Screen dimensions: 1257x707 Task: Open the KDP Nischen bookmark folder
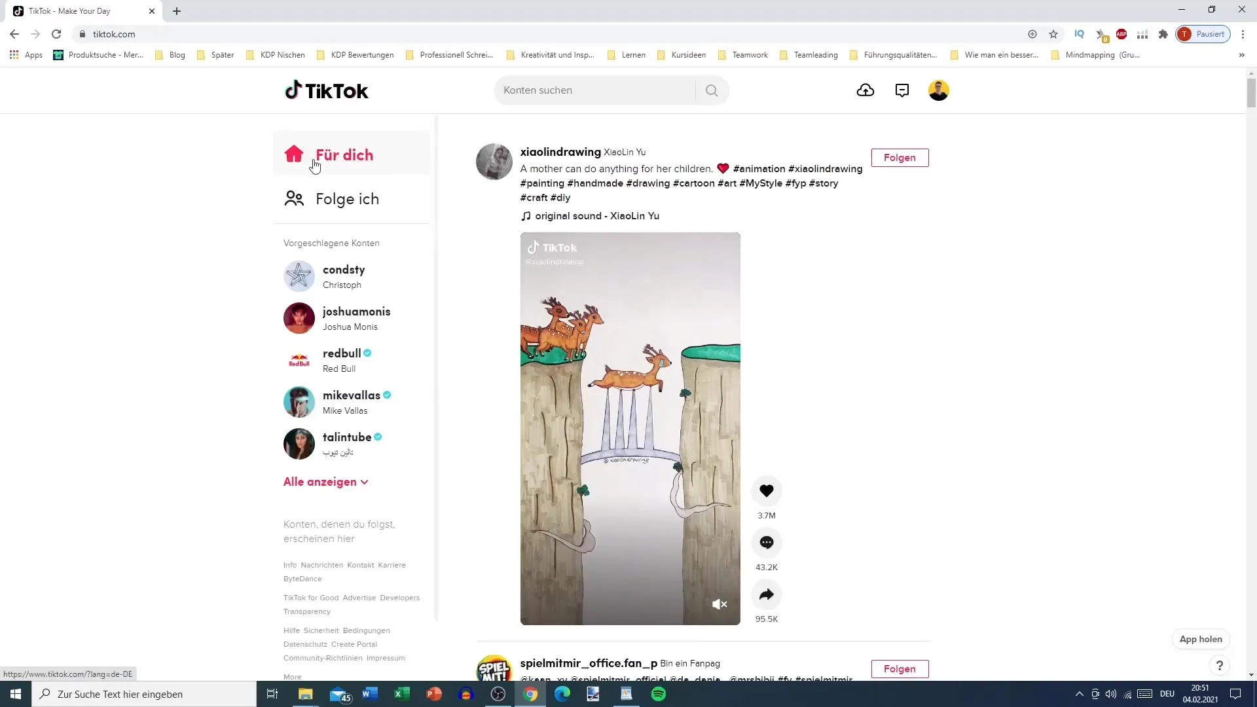(x=275, y=55)
